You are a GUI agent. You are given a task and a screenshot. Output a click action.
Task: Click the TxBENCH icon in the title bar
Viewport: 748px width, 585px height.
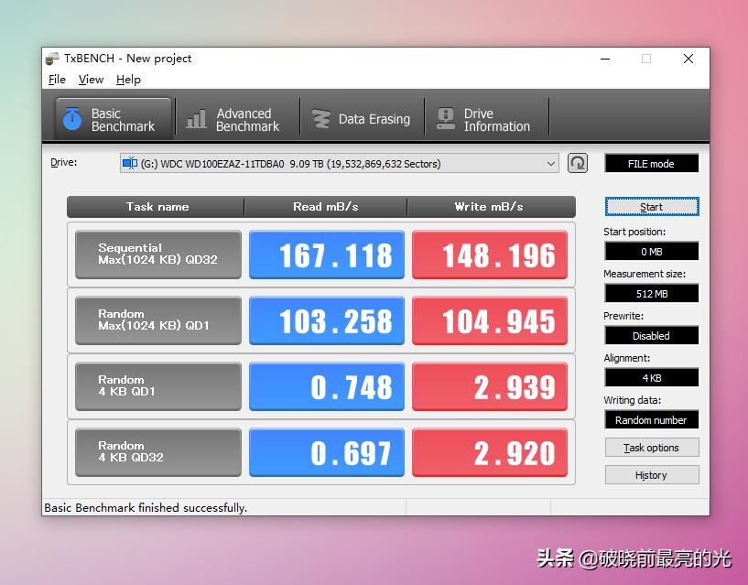(52, 58)
